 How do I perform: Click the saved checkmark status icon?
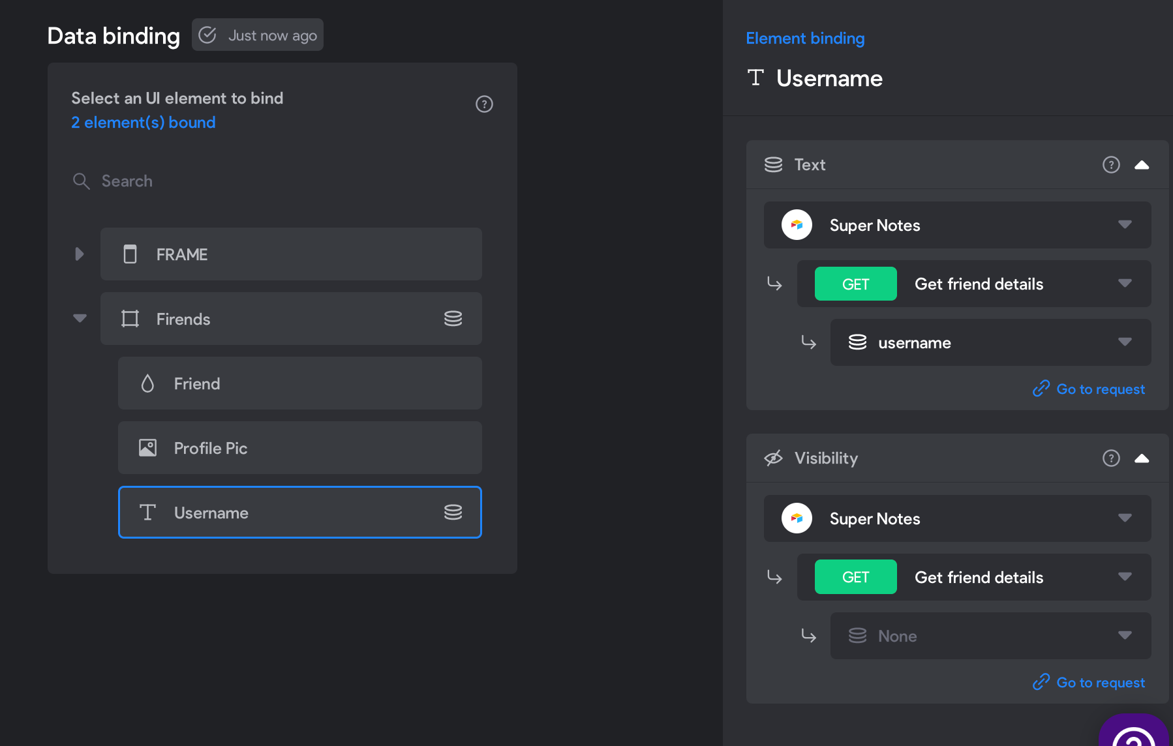pyautogui.click(x=207, y=35)
